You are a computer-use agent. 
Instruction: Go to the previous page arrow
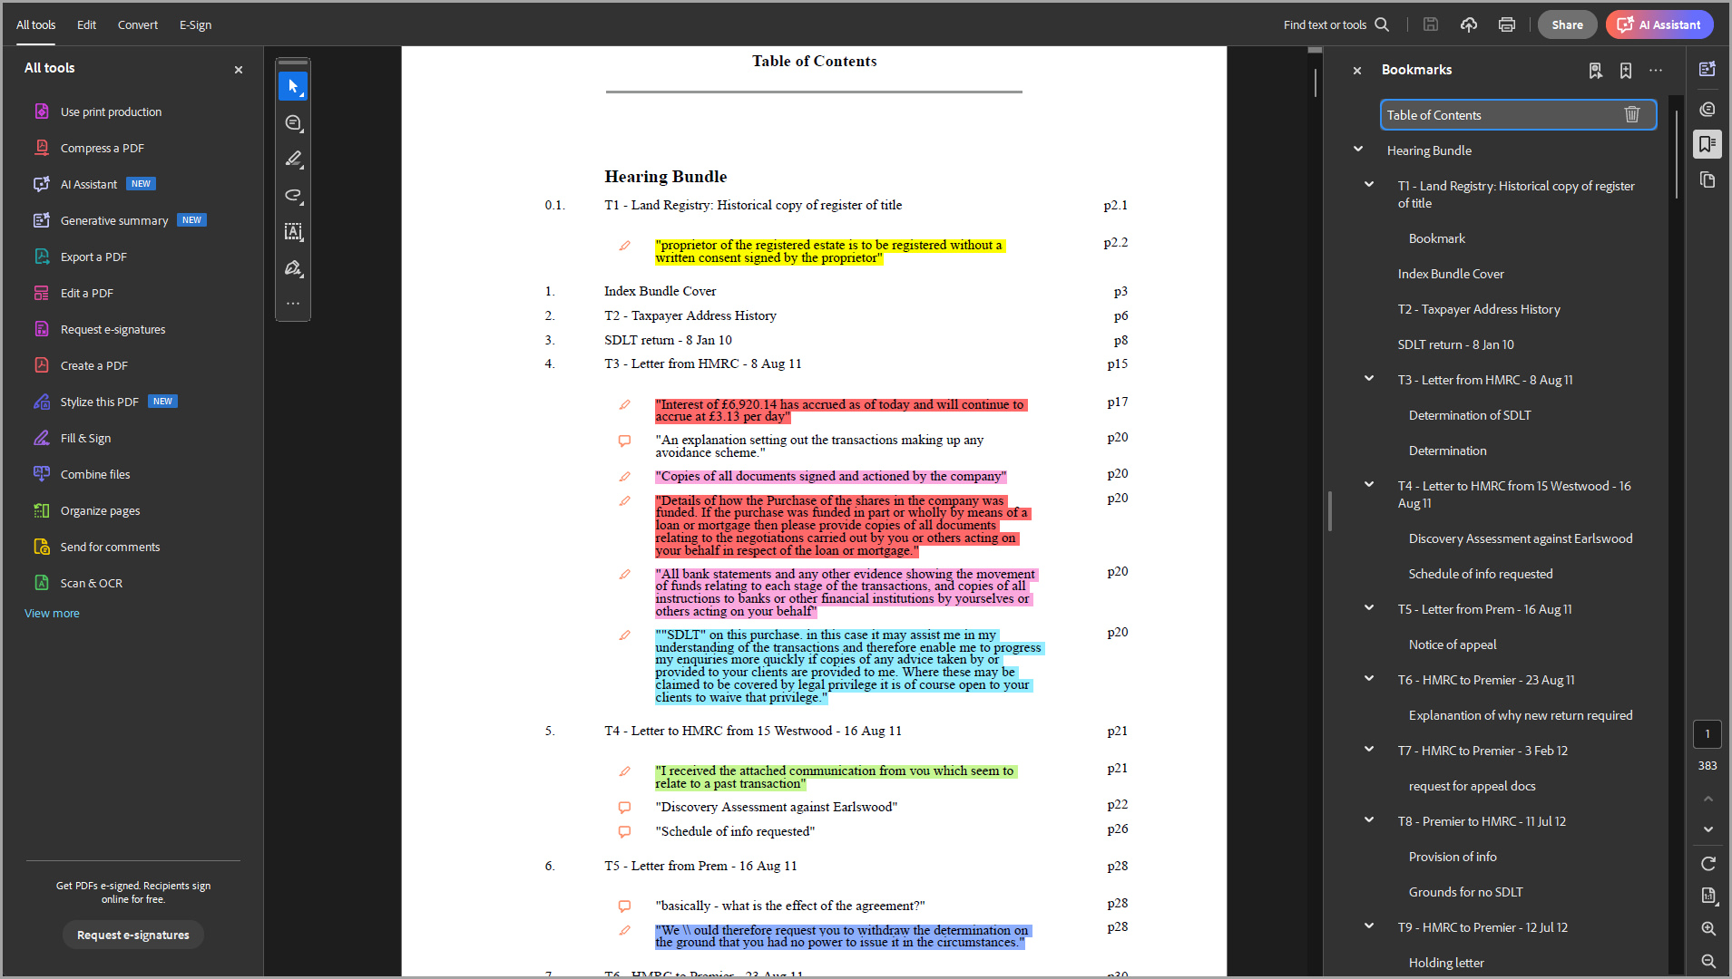[1708, 799]
